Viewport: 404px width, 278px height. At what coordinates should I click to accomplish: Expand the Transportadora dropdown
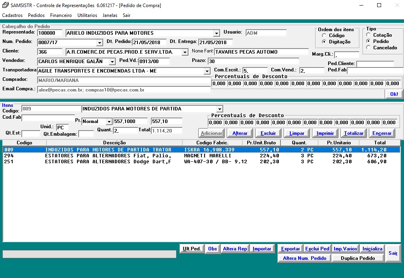pyautogui.click(x=207, y=71)
